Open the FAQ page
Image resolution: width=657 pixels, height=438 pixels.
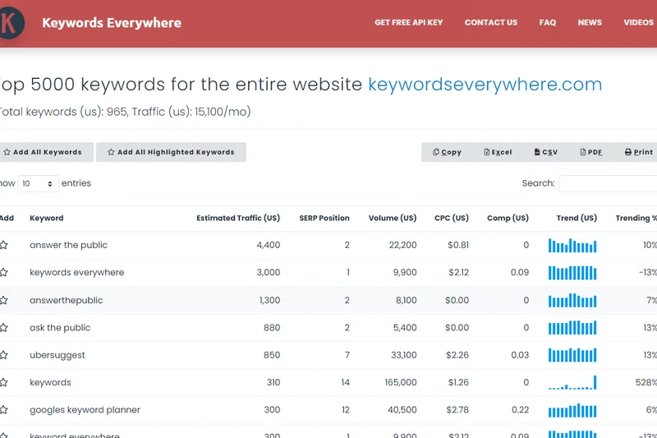pos(548,23)
